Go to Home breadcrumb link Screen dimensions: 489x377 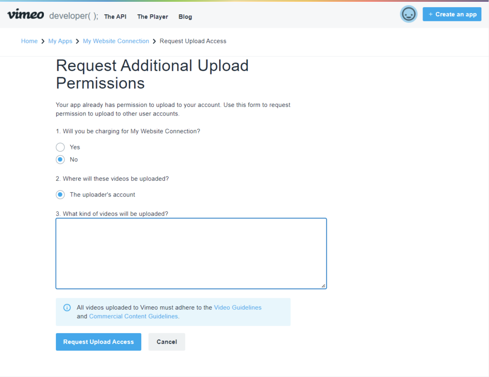[x=29, y=41]
